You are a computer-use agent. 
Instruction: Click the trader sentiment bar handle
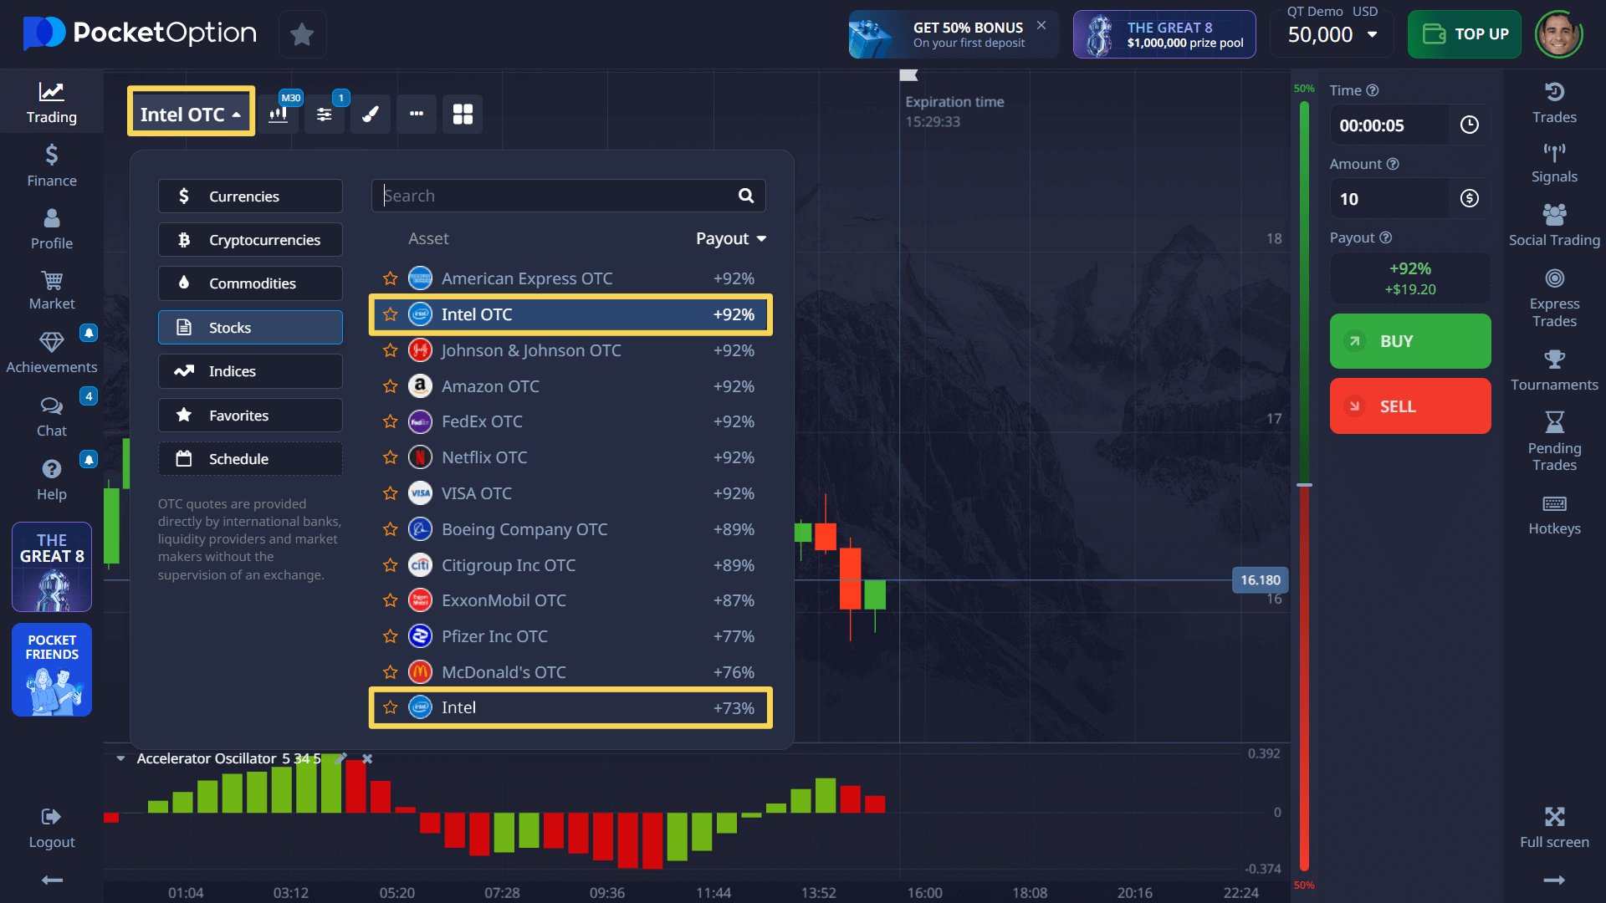click(1304, 485)
